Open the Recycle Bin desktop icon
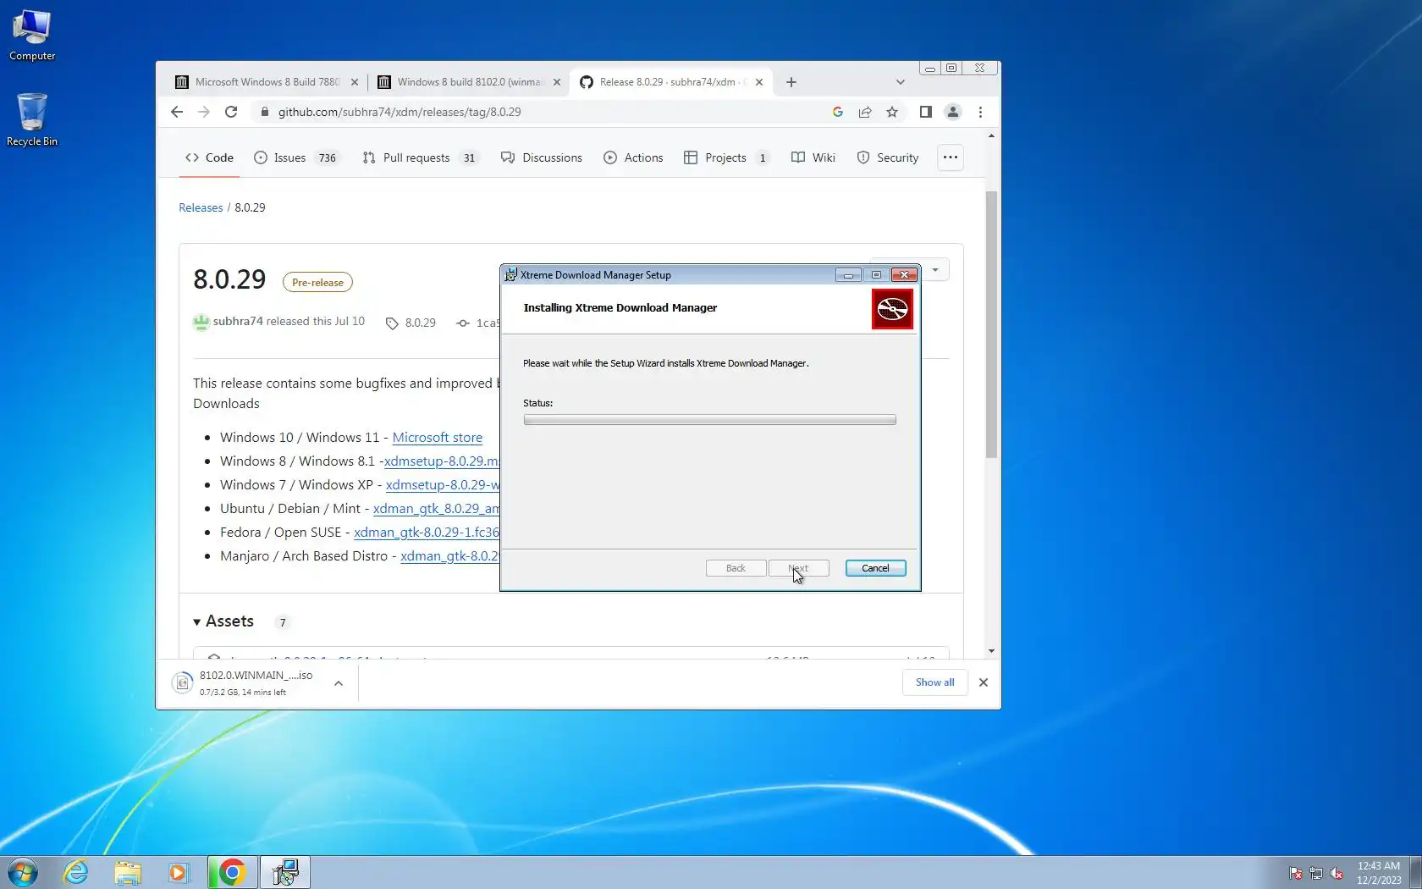The image size is (1422, 889). (32, 119)
